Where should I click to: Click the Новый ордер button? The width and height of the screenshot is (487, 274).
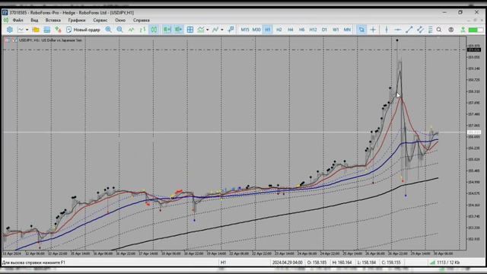coord(83,30)
